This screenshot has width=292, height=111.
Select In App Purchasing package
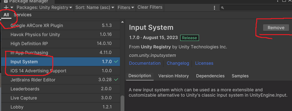(x=60, y=53)
